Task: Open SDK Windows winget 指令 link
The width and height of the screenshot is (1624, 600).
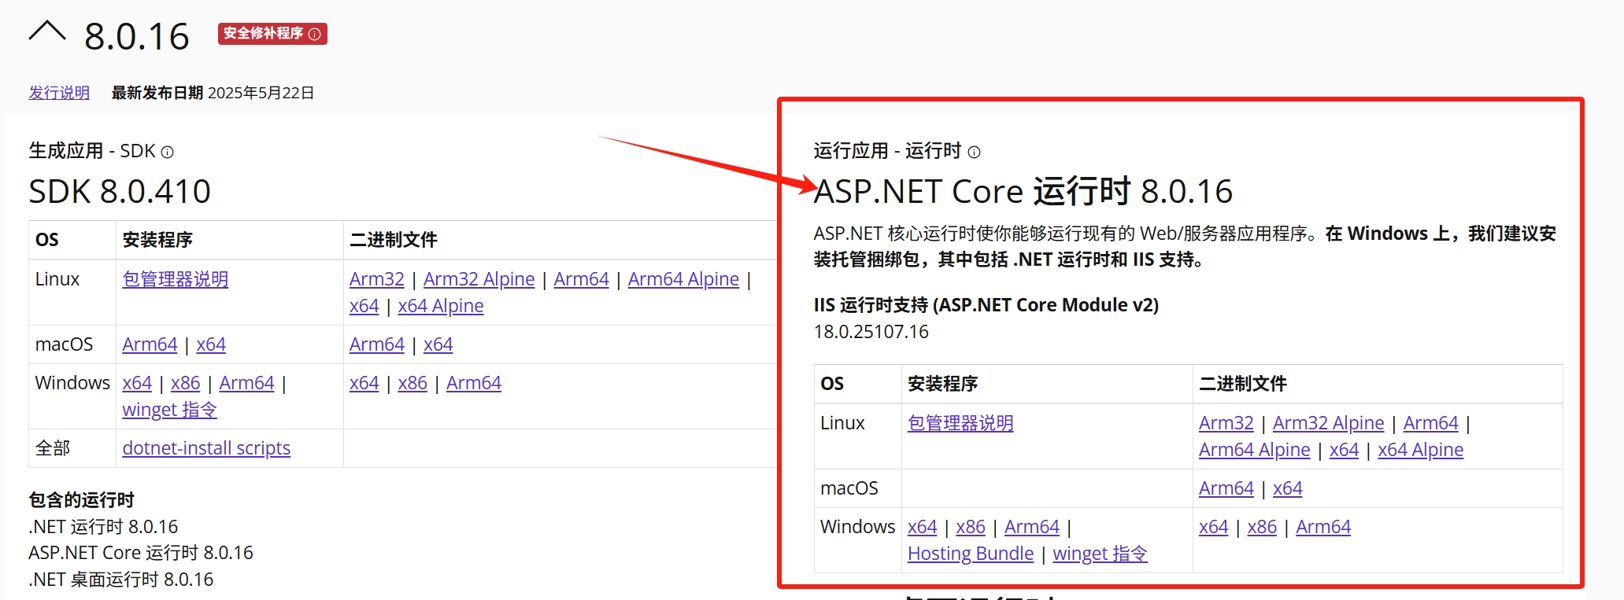Action: [169, 410]
